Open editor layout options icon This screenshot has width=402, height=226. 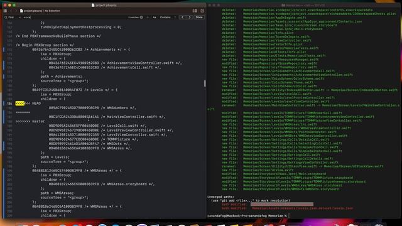pyautogui.click(x=195, y=11)
